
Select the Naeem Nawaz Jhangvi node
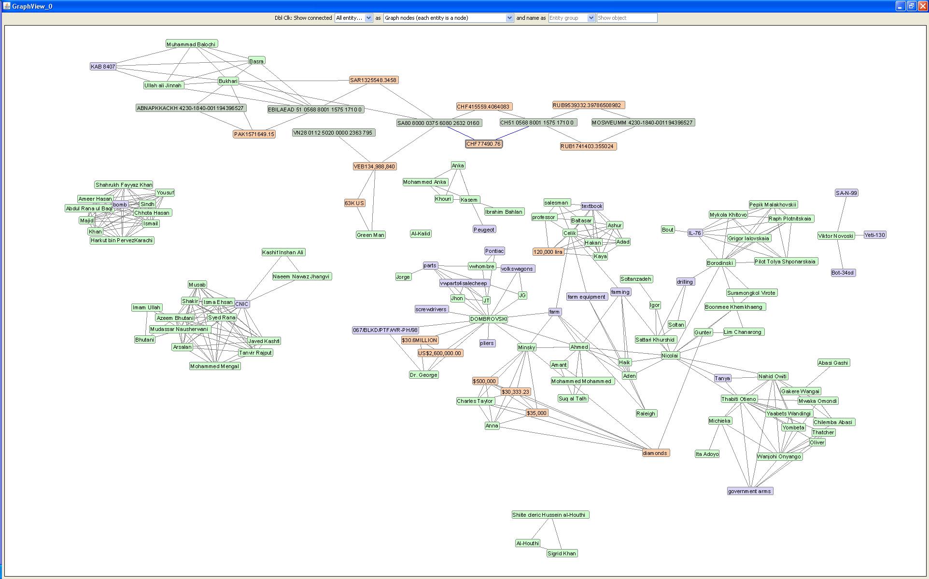pyautogui.click(x=302, y=276)
